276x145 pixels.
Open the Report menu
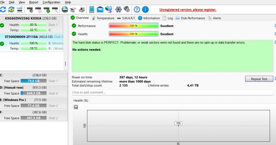34,2
